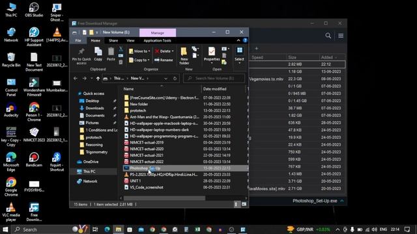
Task: Switch to details view layout icon
Action: coord(236,204)
